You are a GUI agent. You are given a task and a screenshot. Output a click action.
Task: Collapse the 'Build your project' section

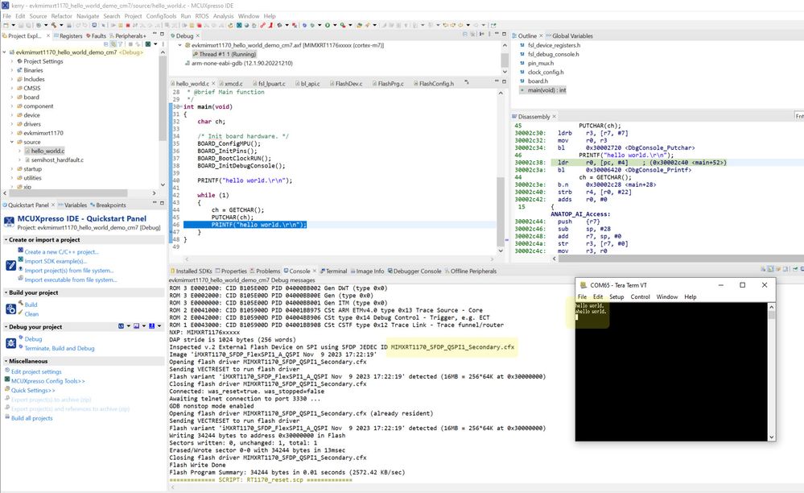[x=4, y=292]
